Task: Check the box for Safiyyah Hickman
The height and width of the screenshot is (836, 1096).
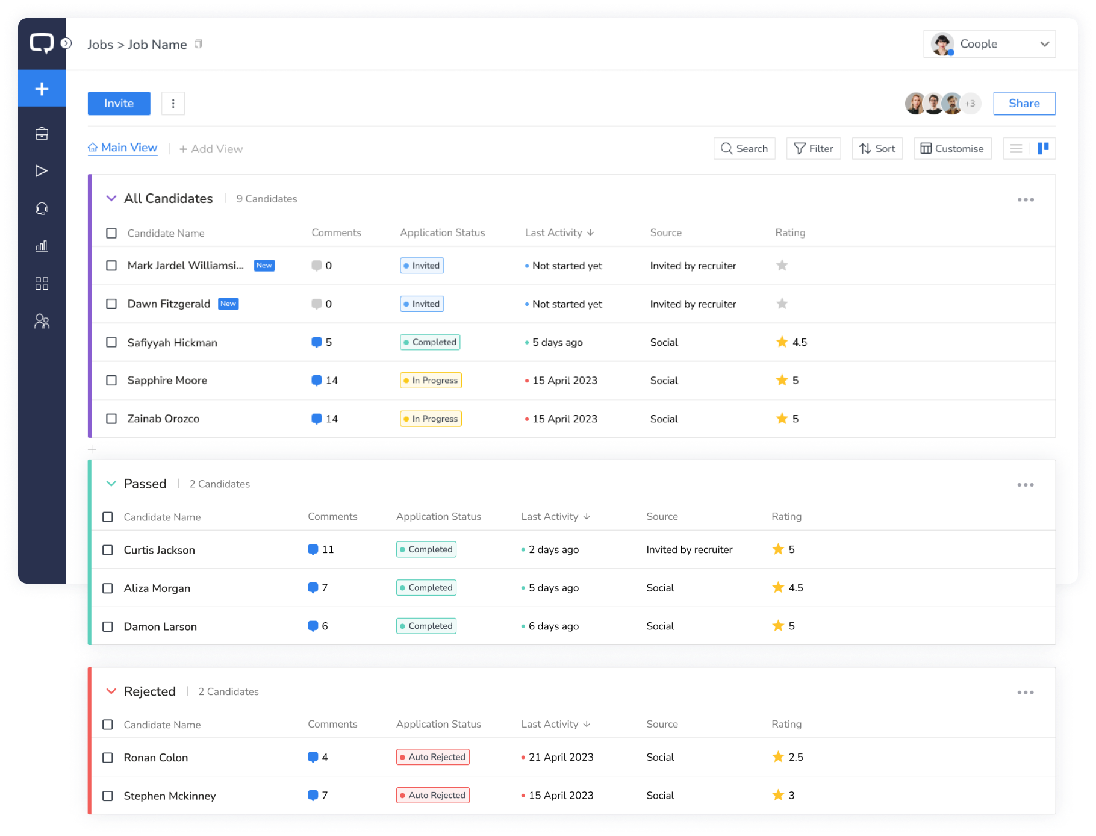Action: click(x=111, y=342)
